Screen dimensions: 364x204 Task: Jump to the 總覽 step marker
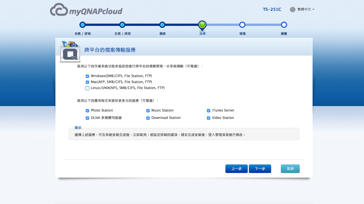(284, 25)
